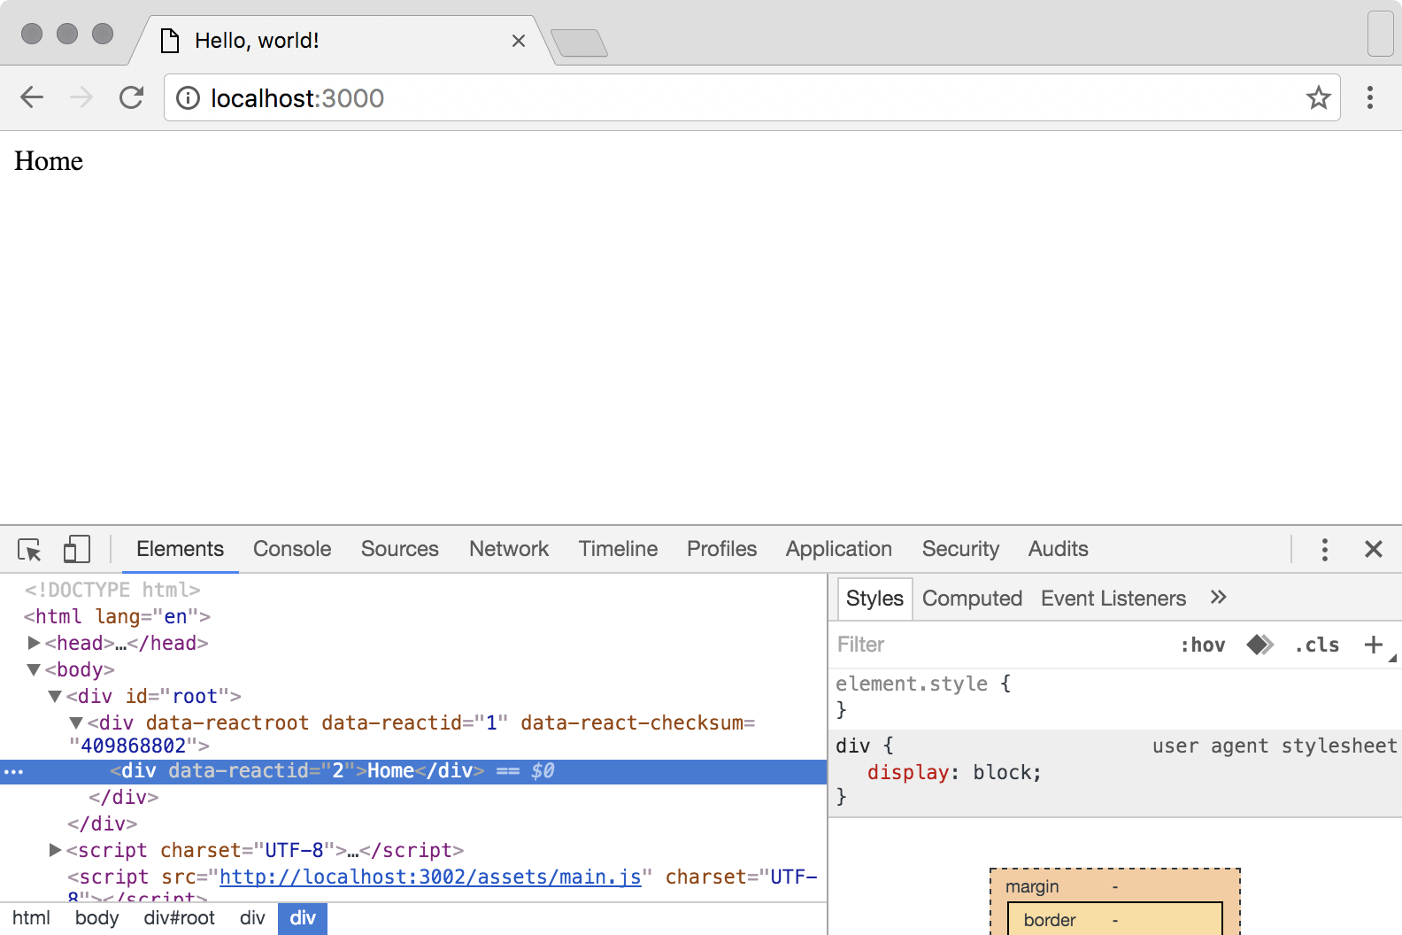Image resolution: width=1402 pixels, height=935 pixels.
Task: Open the Sources tab
Action: click(x=399, y=549)
